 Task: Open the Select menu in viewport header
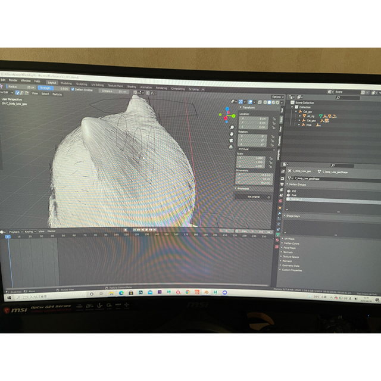(x=45, y=94)
